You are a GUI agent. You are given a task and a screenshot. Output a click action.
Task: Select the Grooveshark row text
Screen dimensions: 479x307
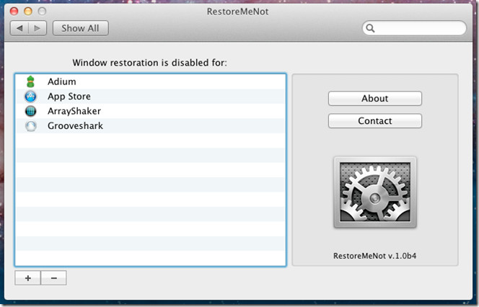point(75,125)
